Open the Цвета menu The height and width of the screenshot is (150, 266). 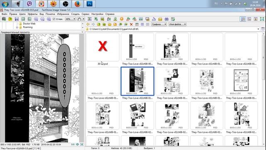22,14
